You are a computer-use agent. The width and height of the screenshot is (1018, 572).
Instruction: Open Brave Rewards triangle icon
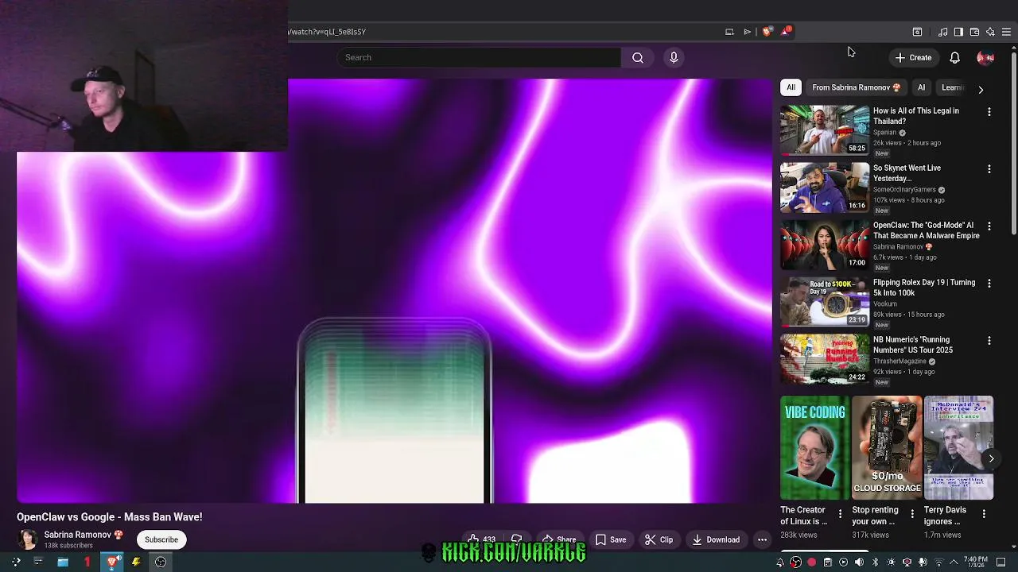coord(786,32)
